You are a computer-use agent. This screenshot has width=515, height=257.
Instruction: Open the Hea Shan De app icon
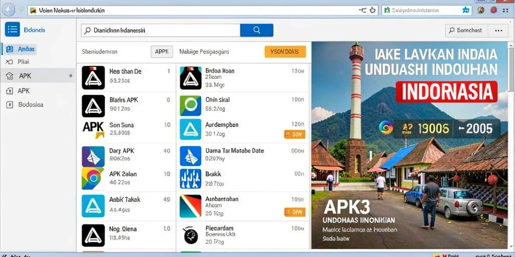click(x=93, y=78)
